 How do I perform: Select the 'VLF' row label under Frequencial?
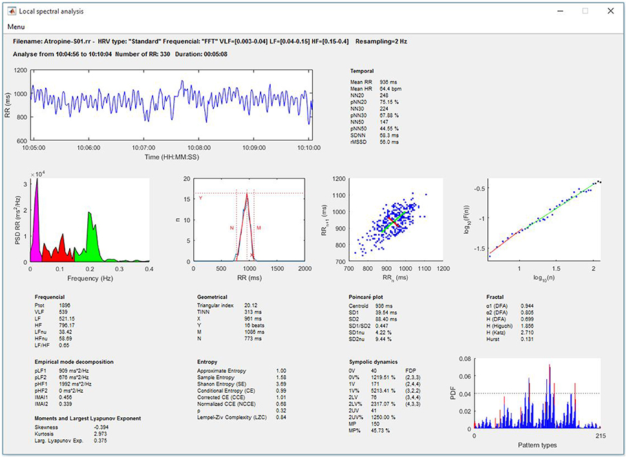[39, 312]
